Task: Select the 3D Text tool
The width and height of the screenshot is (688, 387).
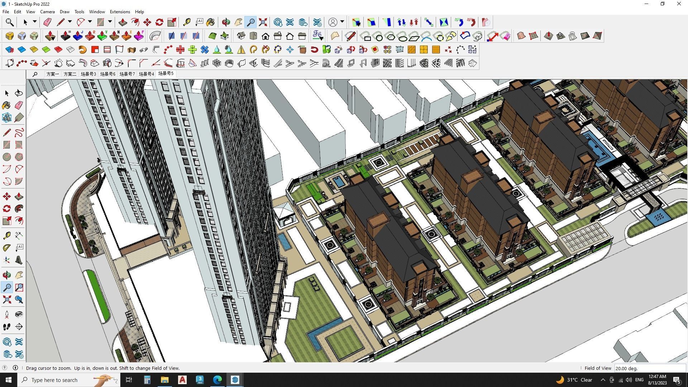Action: tap(19, 260)
